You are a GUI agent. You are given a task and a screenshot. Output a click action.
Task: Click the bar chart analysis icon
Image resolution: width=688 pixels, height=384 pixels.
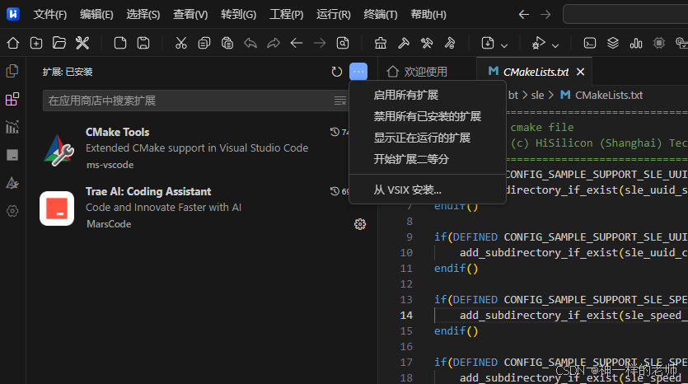pos(636,43)
